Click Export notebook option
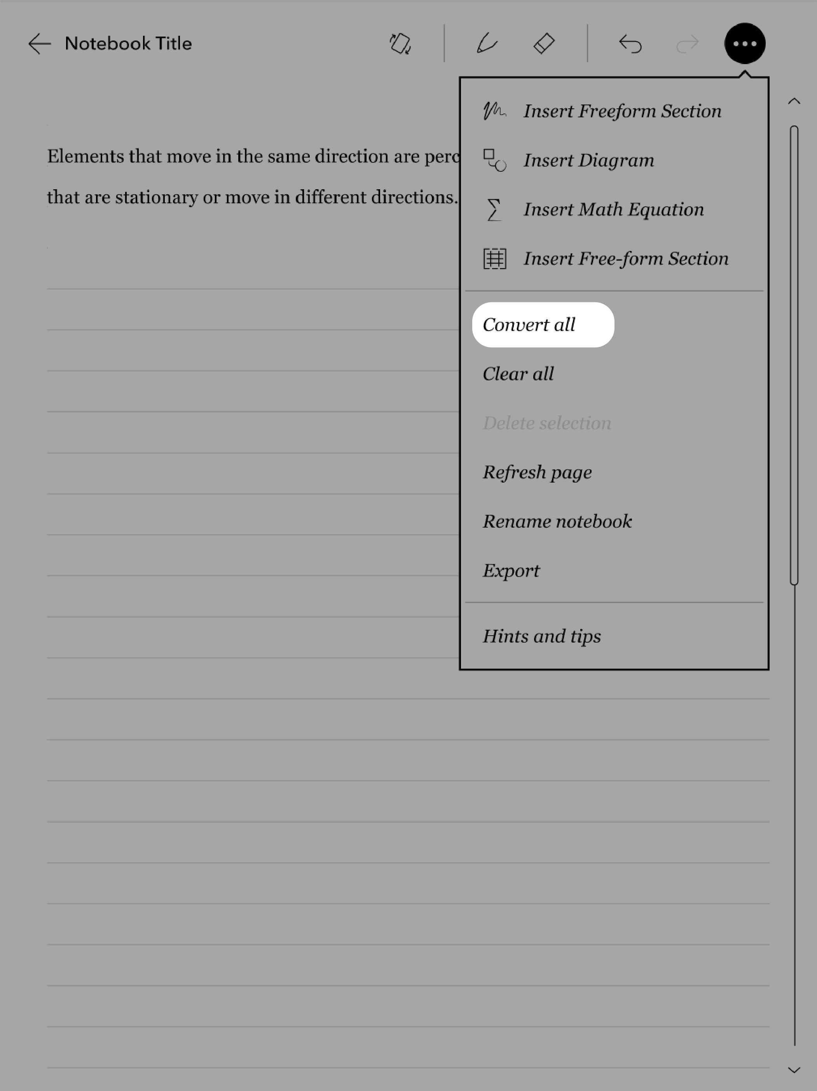 click(x=511, y=570)
